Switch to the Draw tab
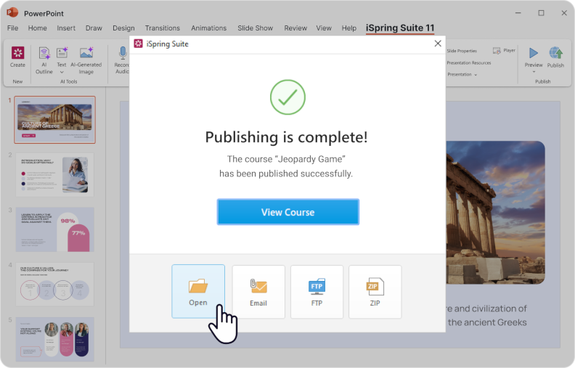This screenshot has width=575, height=368. 94,28
